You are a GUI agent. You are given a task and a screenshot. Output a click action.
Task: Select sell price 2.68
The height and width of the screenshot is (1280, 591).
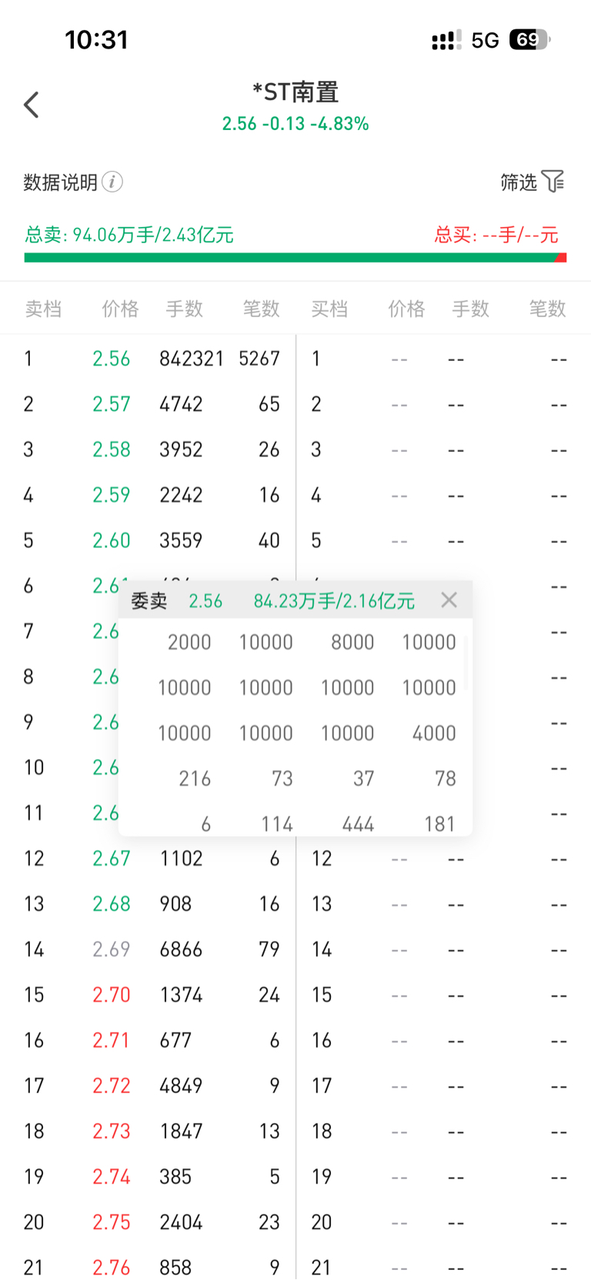coord(112,904)
